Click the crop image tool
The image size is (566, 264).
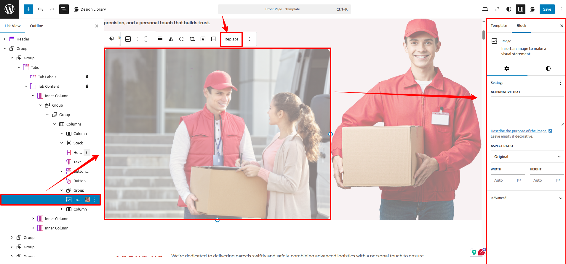192,39
